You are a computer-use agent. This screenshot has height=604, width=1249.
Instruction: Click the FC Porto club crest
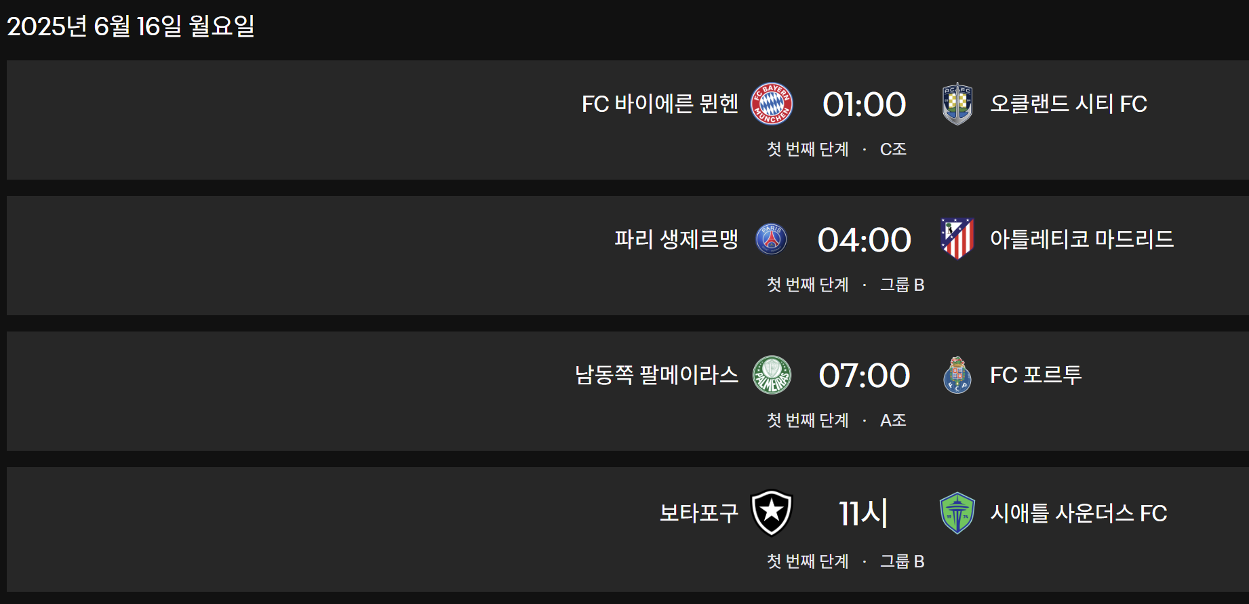tap(956, 375)
